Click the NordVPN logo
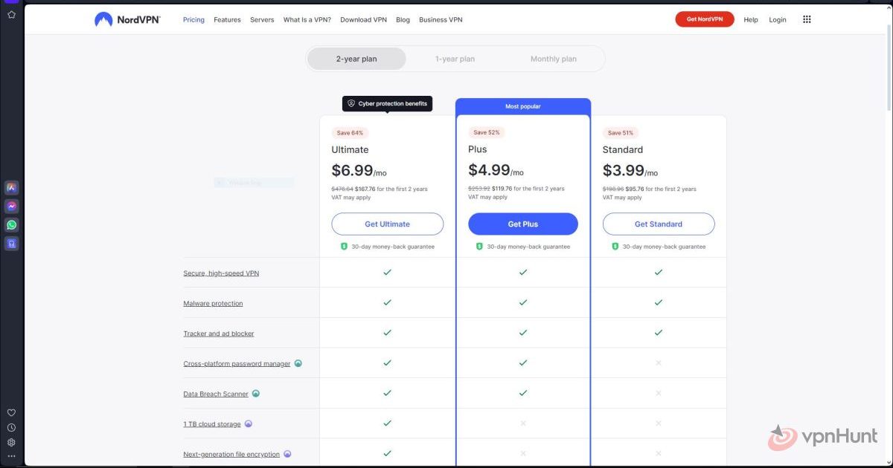The width and height of the screenshot is (893, 468). tap(127, 19)
